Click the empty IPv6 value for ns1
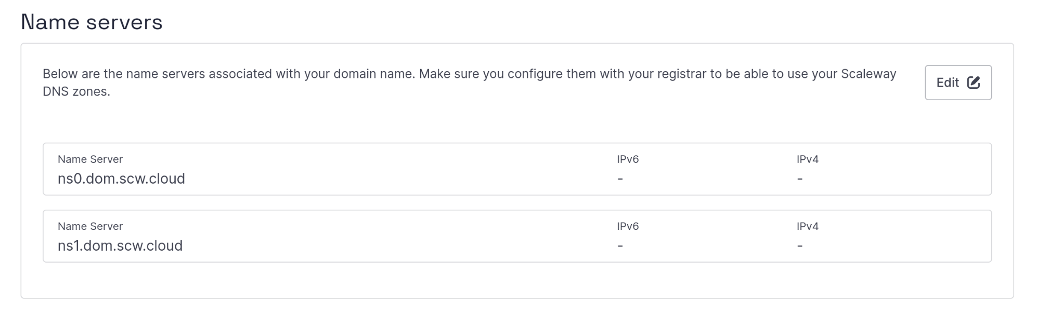The width and height of the screenshot is (1037, 315). 620,246
